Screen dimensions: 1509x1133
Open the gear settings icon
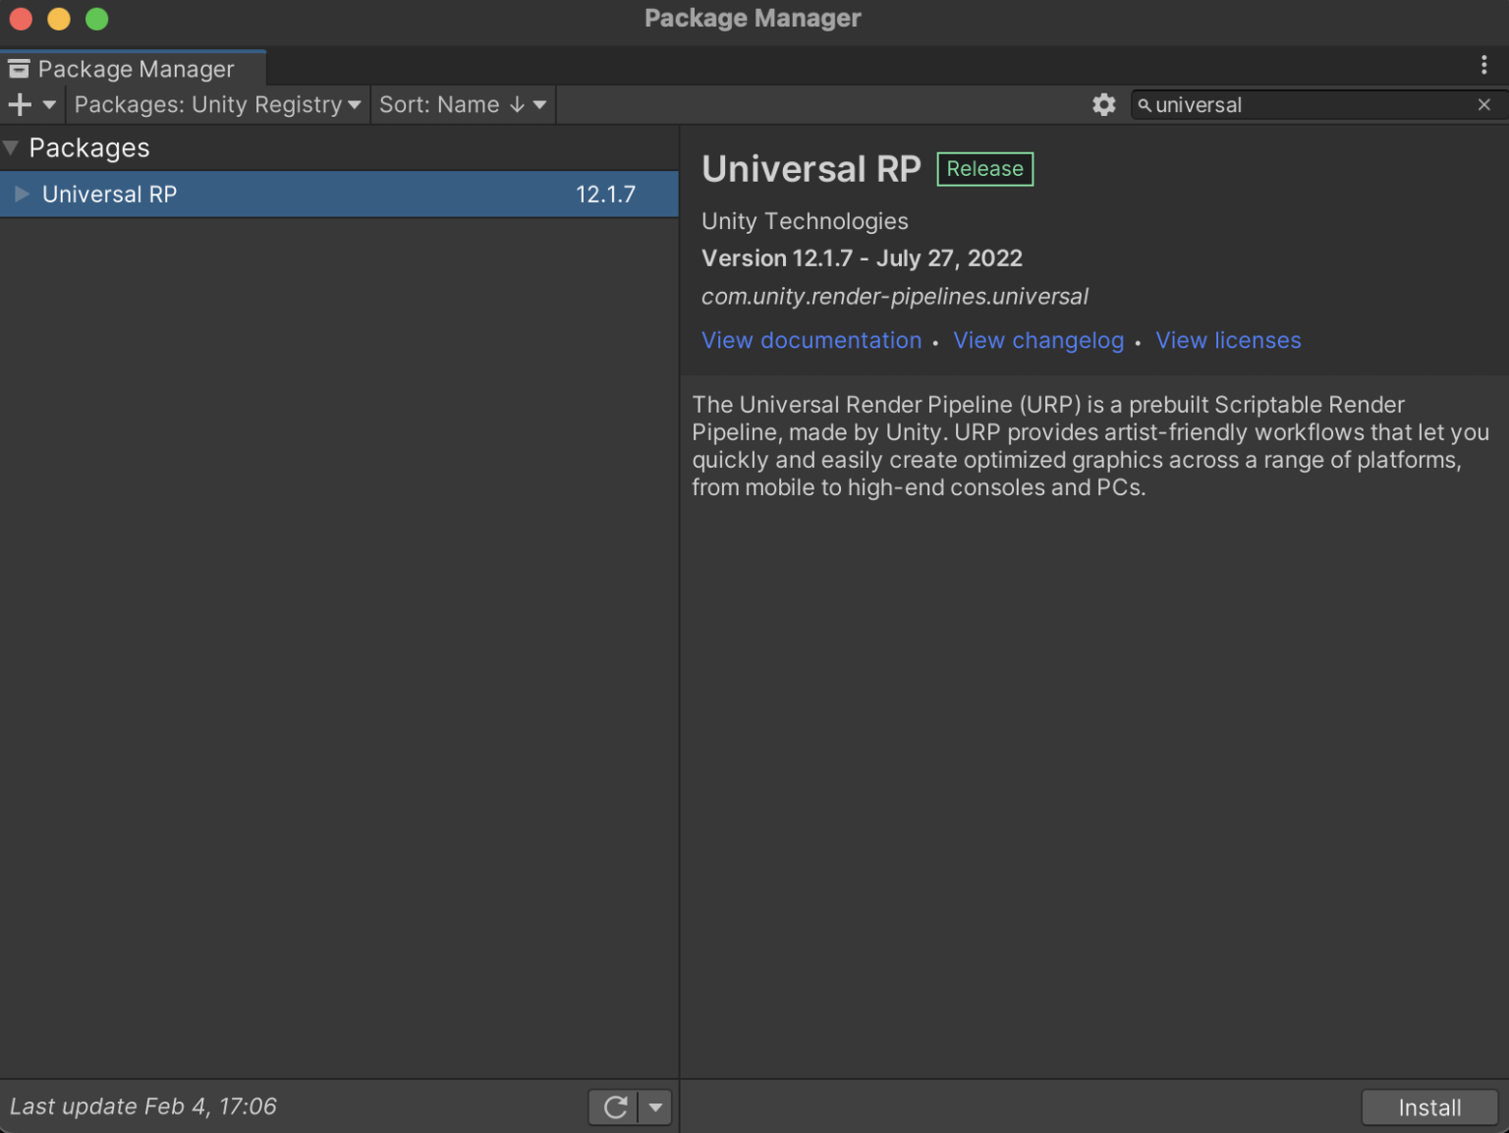click(x=1104, y=104)
